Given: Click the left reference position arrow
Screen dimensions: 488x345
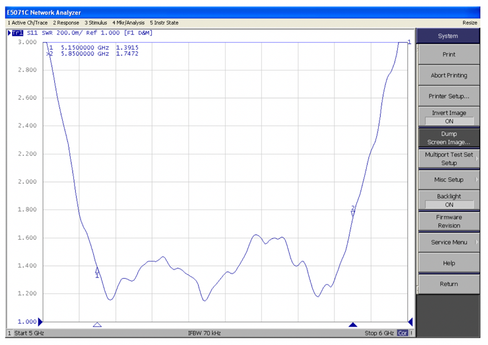Looking at the screenshot, I should [41, 321].
